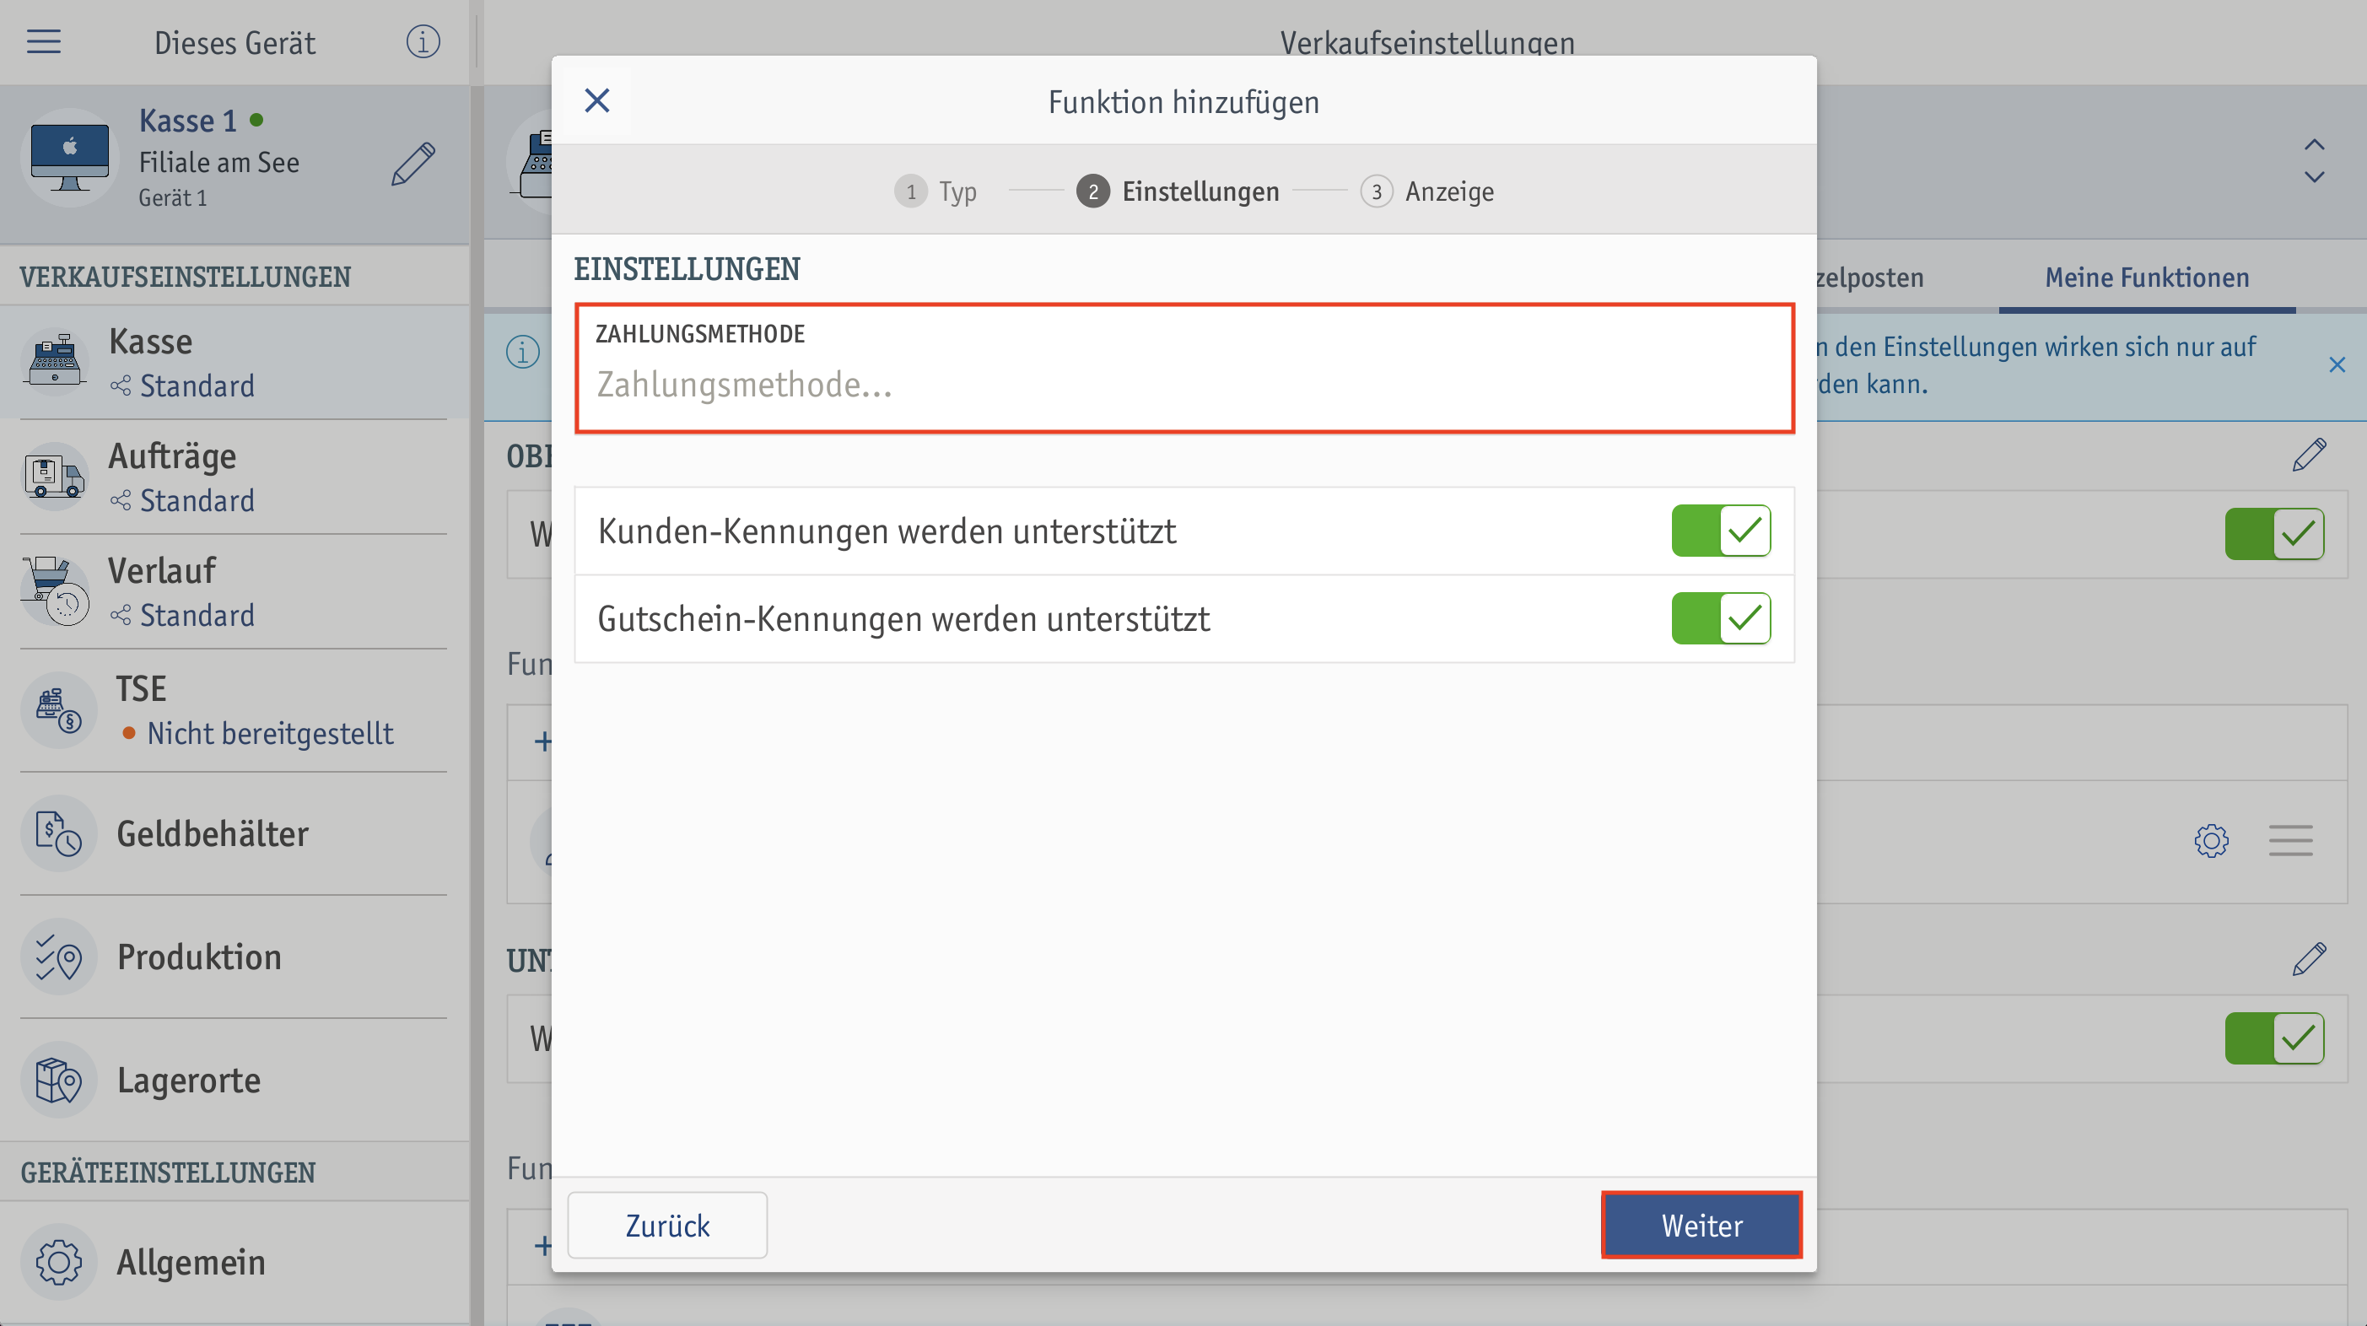
Task: Click the up chevron in the background header
Action: pyautogui.click(x=2314, y=145)
